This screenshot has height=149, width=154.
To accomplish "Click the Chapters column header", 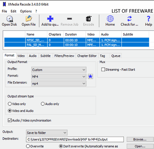I will coord(55,34).
